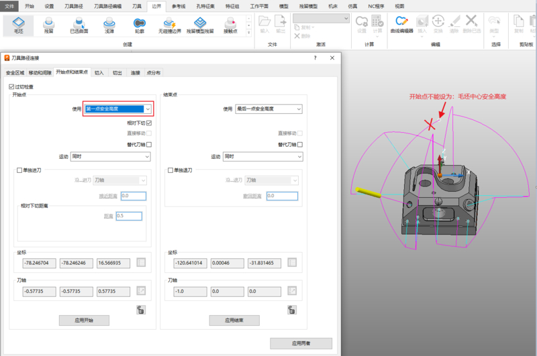Click the 应用结束 button

(x=234, y=320)
